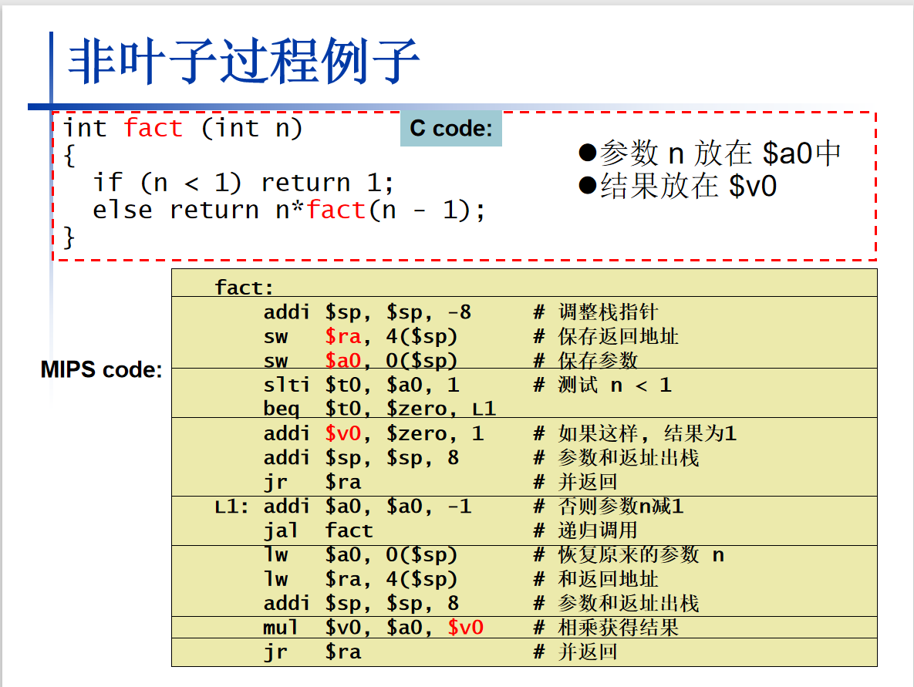Click instruction 'slti $t0, $a0, 1'

[x=362, y=386]
